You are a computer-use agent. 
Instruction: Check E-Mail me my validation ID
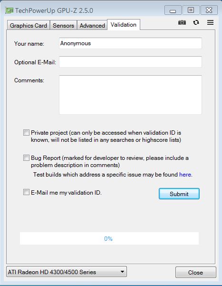pyautogui.click(x=26, y=192)
